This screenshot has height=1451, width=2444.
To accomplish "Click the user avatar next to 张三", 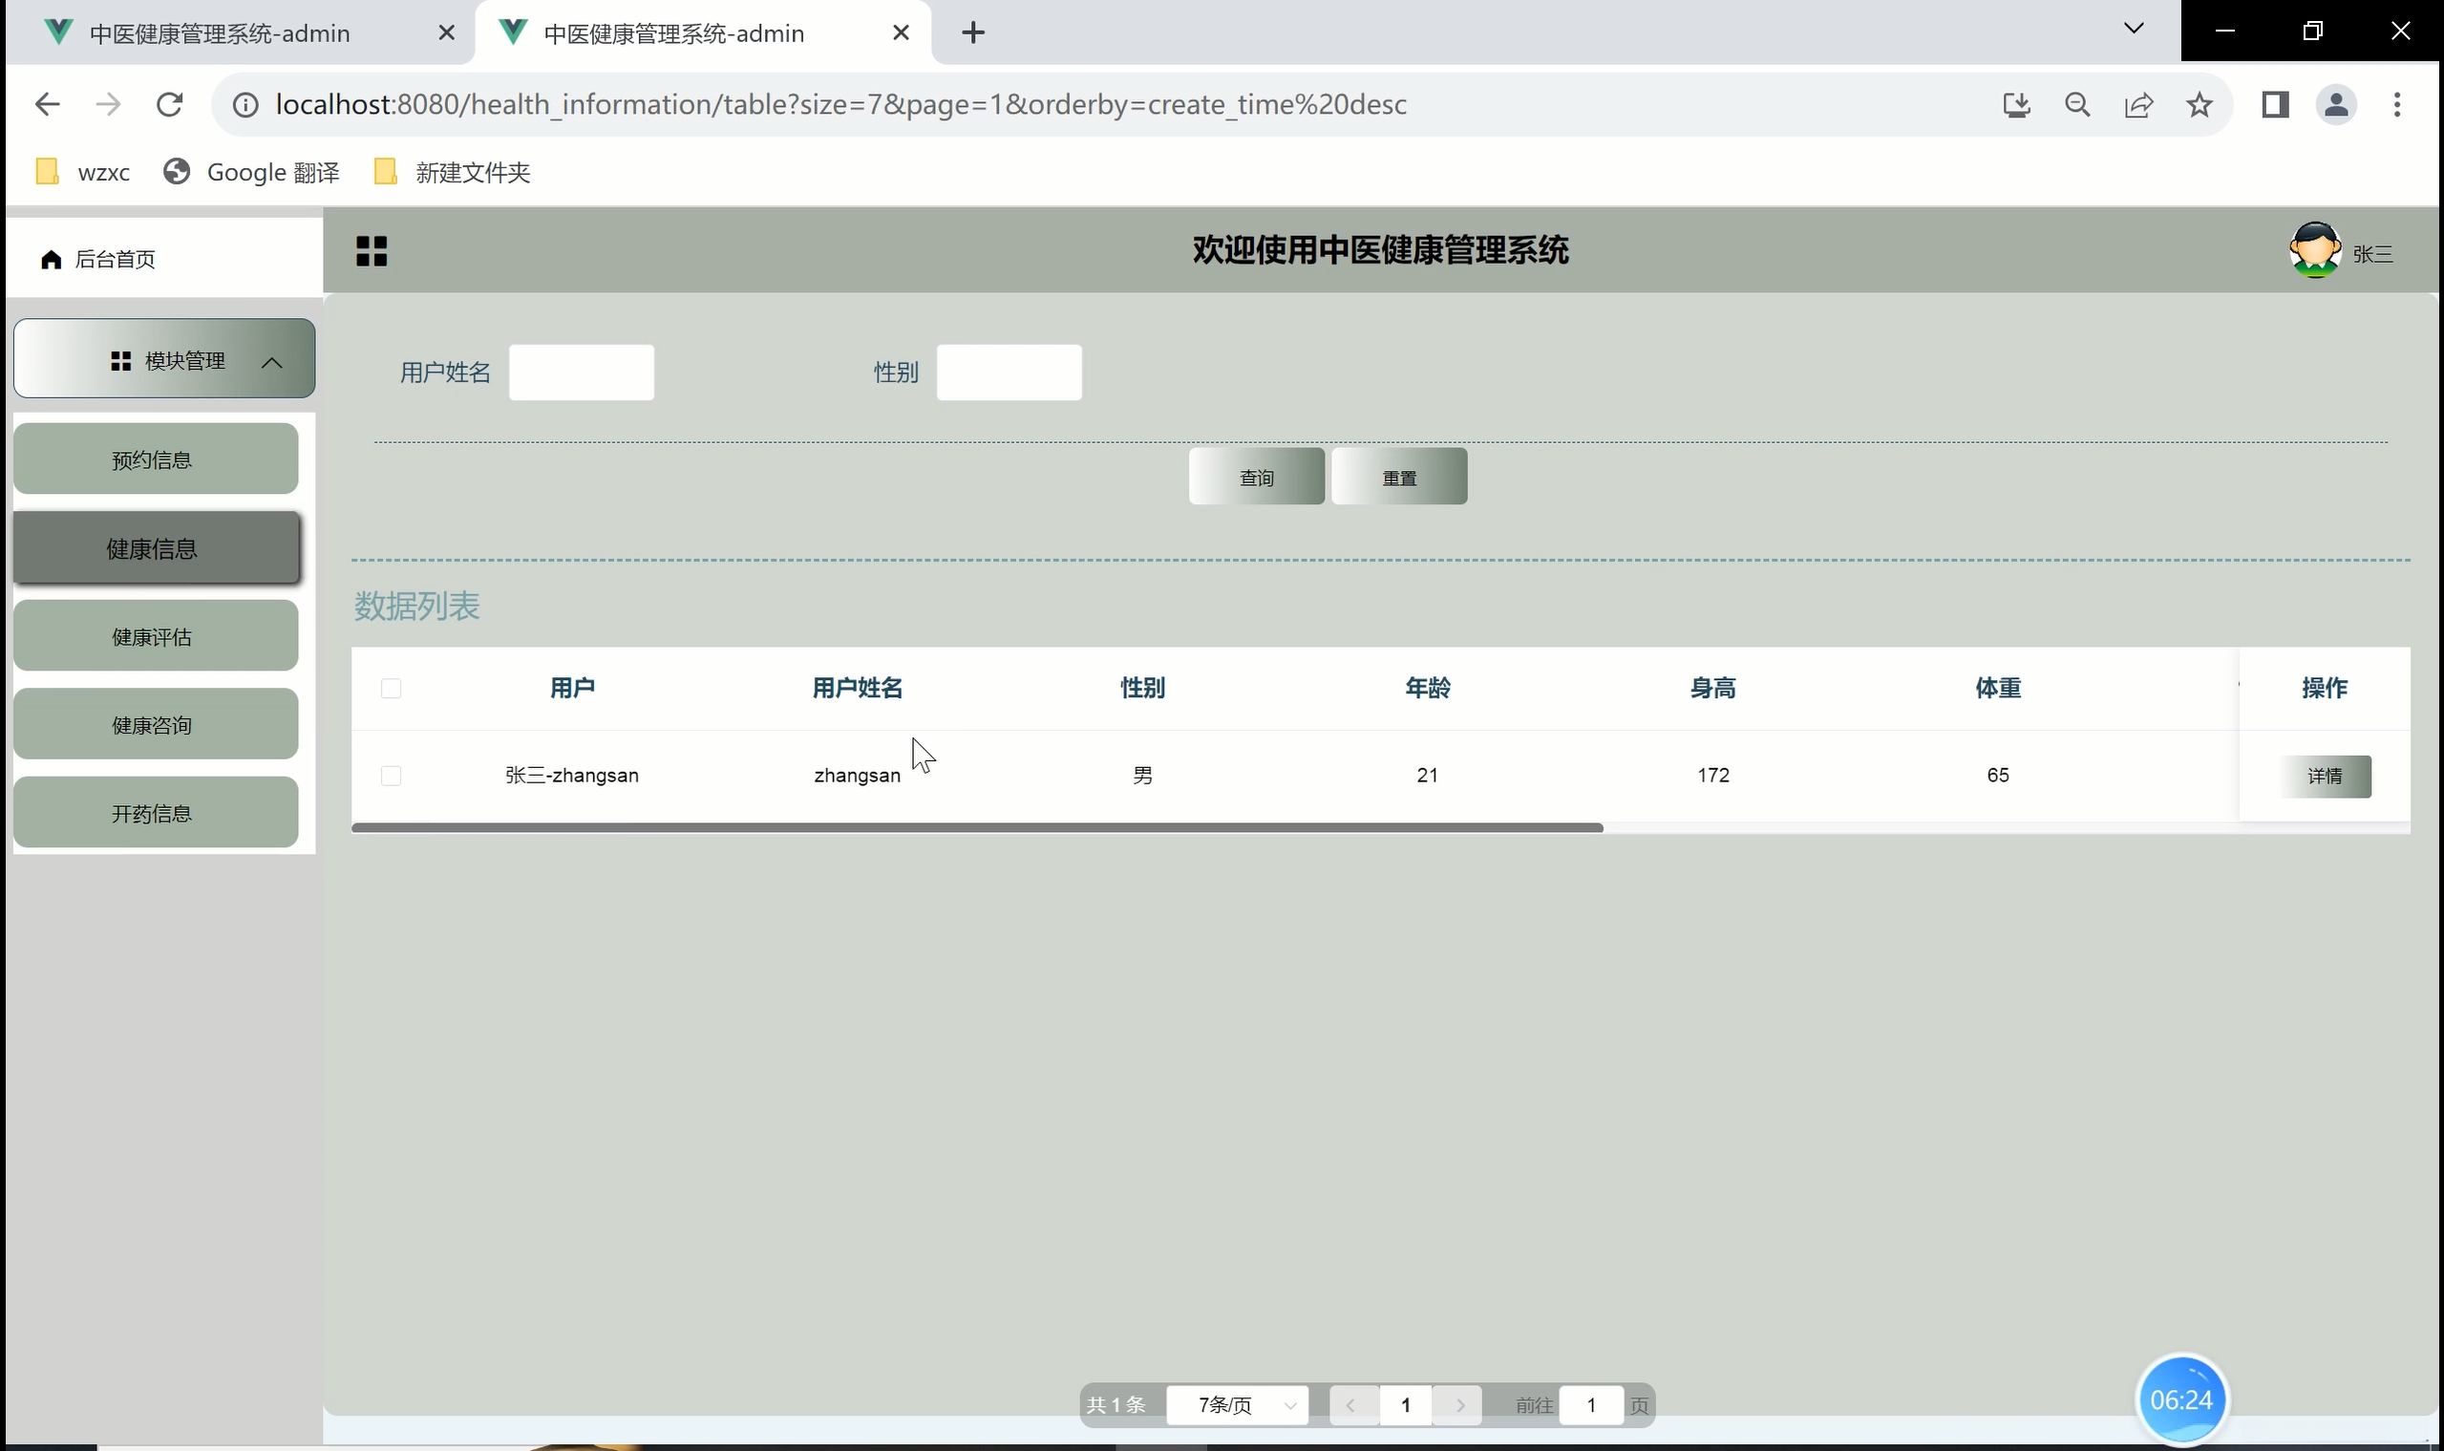I will 2314,250.
